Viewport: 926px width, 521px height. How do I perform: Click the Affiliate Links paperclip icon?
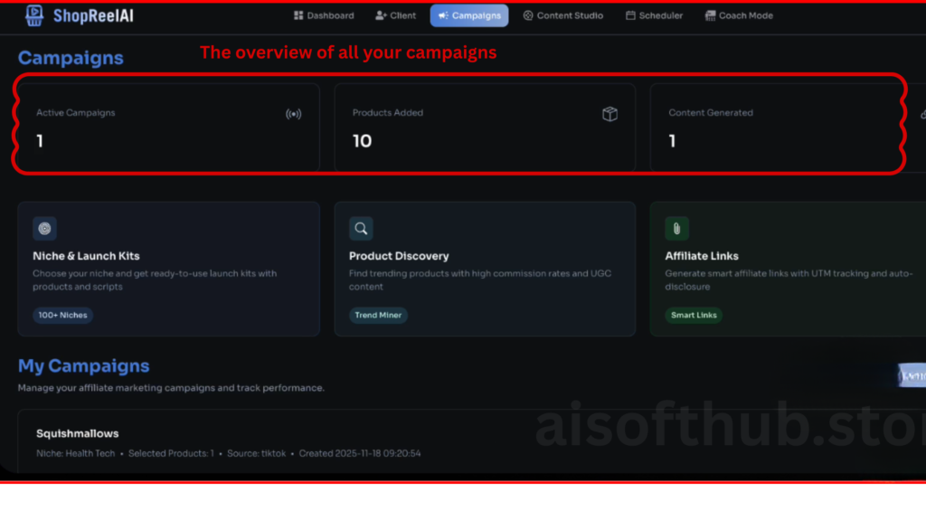[676, 228]
